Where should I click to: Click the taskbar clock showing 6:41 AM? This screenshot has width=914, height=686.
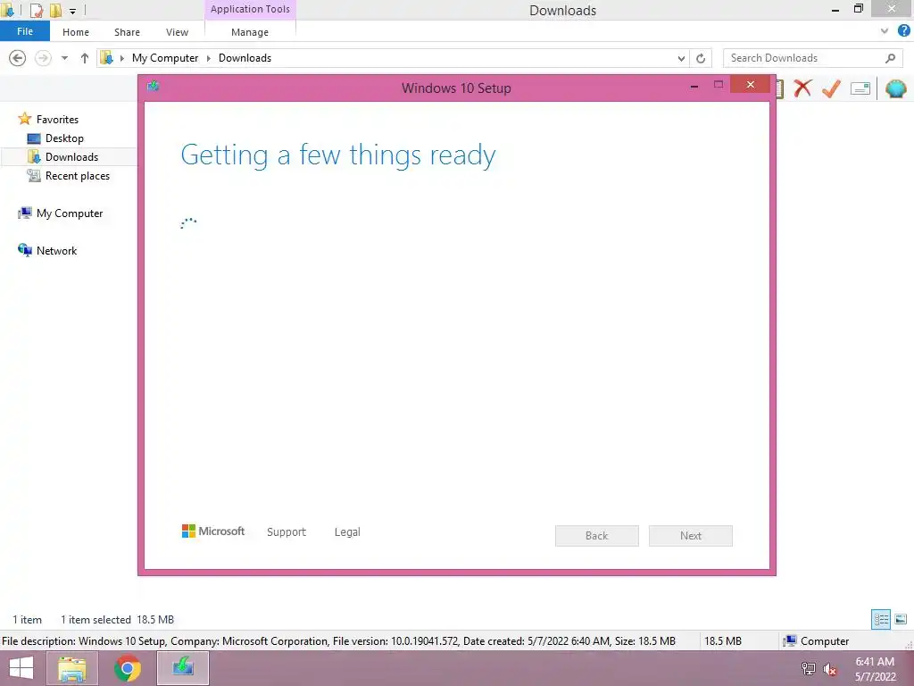(875, 669)
